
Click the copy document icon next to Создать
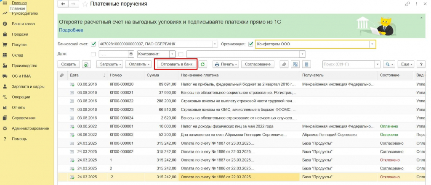pos(86,65)
